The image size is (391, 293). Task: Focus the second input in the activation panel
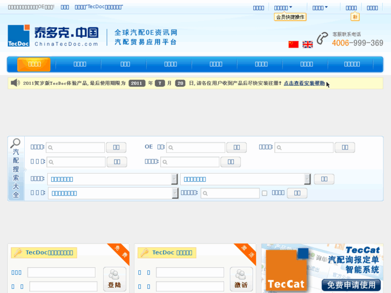190,286
